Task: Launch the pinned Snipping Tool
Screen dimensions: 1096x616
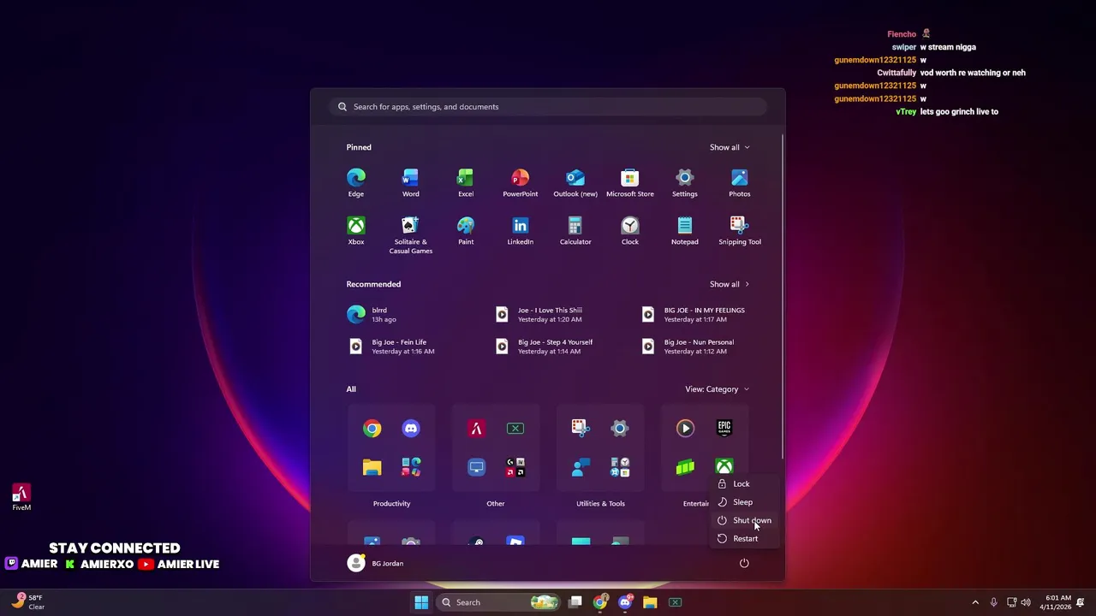Action: click(740, 230)
